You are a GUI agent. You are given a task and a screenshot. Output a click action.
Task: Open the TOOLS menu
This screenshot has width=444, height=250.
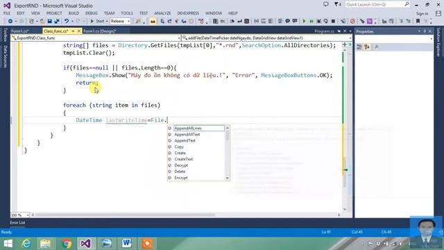[x=127, y=13]
